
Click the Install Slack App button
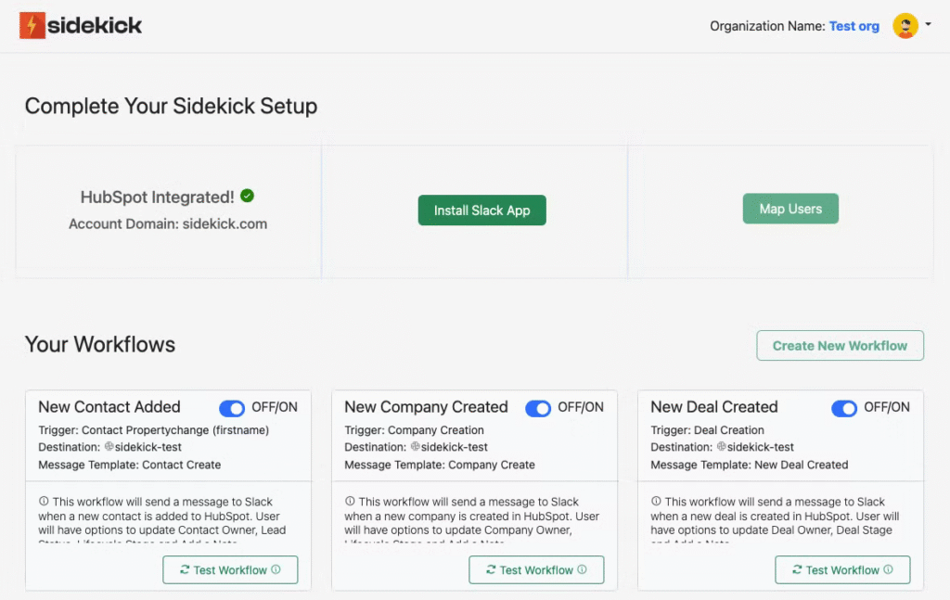(481, 211)
